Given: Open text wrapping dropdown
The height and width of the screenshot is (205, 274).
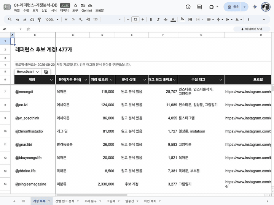Looking at the screenshot, I should pos(229,19).
